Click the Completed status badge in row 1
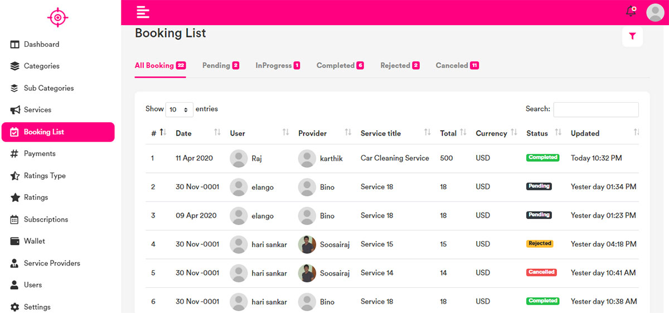The height and width of the screenshot is (313, 669). click(x=542, y=158)
